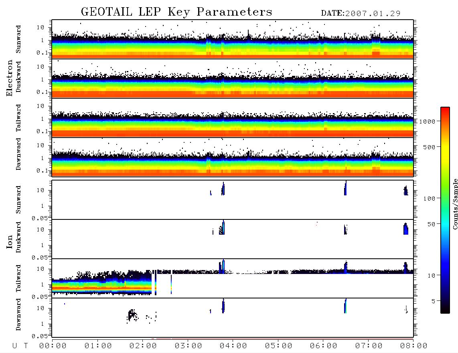Select the '1000' color scale label
The height and width of the screenshot is (353, 458).
pyautogui.click(x=428, y=121)
